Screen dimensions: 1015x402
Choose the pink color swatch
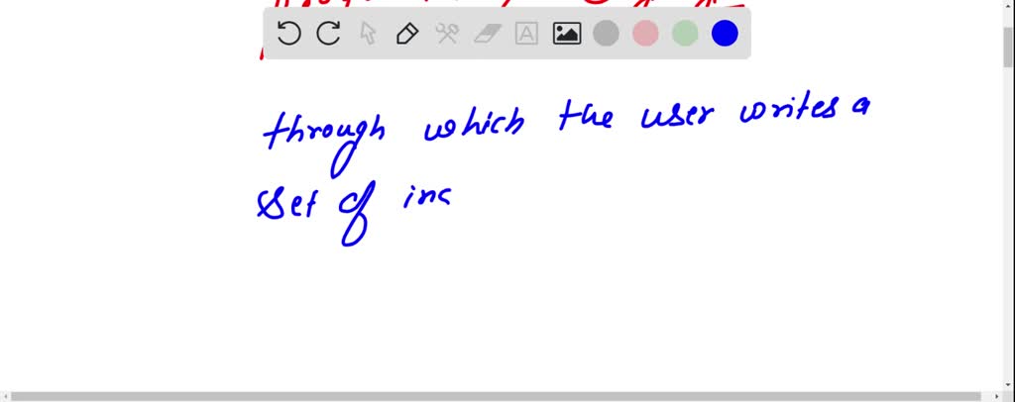(645, 33)
